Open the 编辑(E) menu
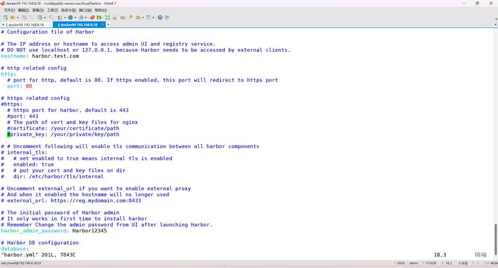Image resolution: width=498 pixels, height=268 pixels. click(x=23, y=10)
